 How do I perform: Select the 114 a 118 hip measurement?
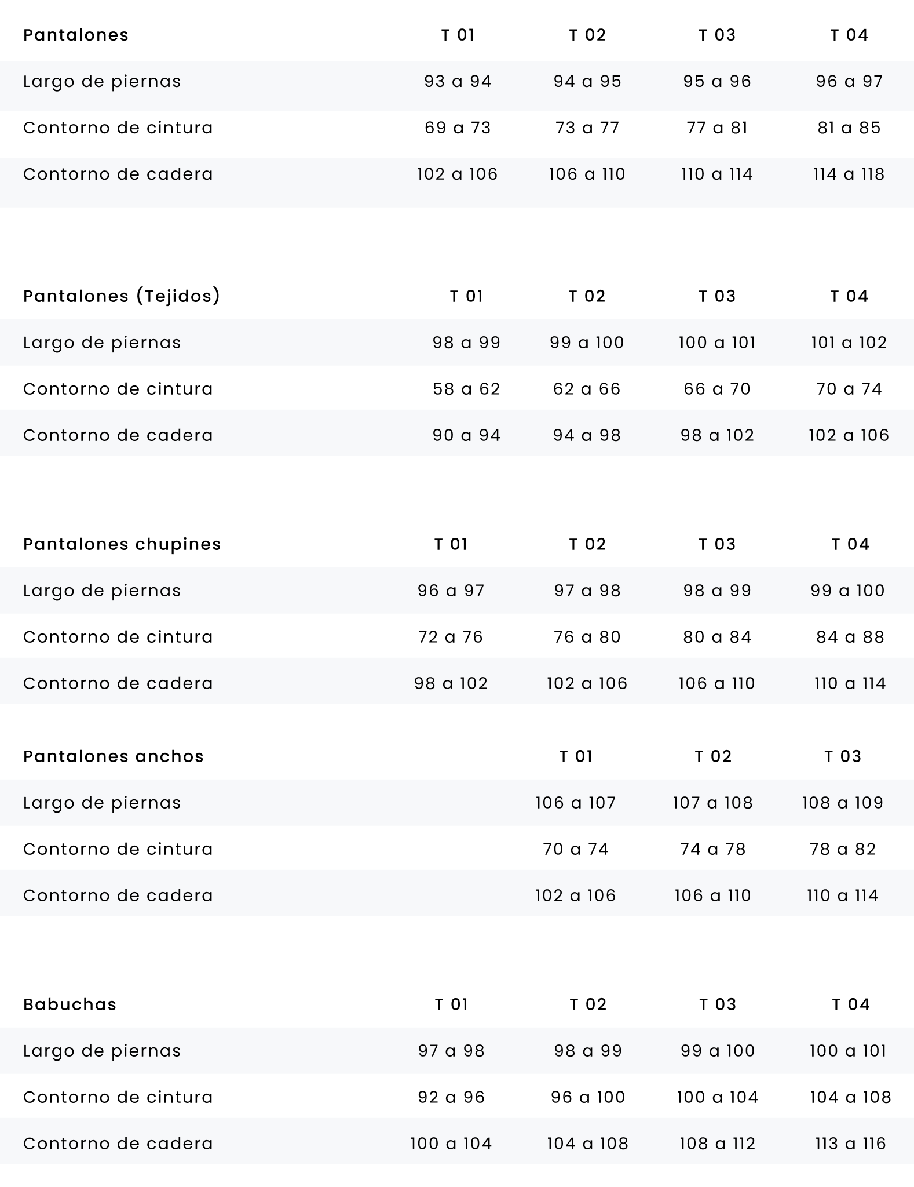coord(849,174)
